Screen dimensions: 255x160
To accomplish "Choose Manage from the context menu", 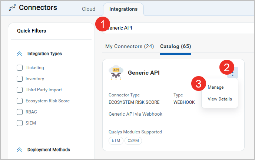I will click(215, 87).
